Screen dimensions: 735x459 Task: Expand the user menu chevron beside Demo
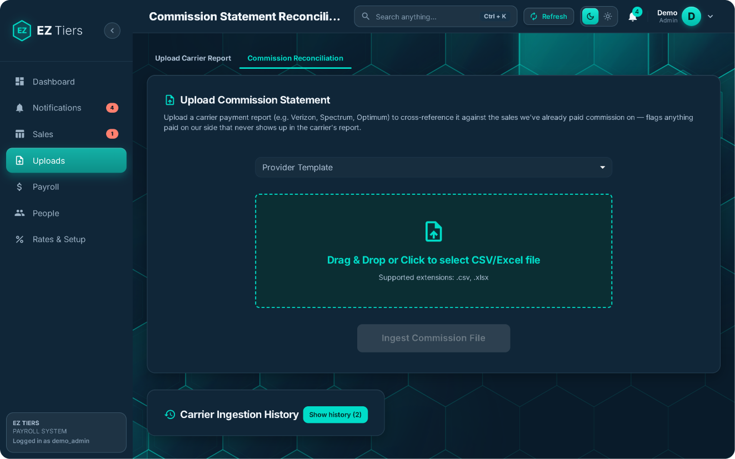(x=710, y=17)
